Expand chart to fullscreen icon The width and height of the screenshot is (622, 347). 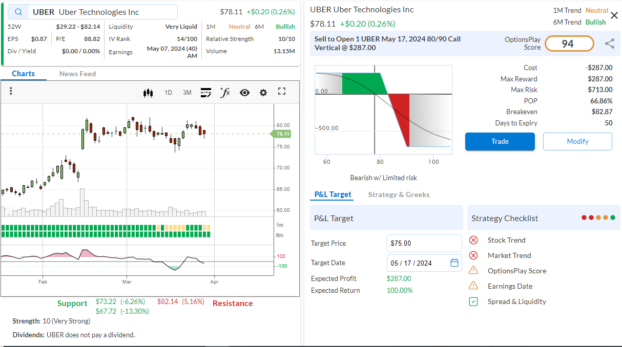pos(282,91)
